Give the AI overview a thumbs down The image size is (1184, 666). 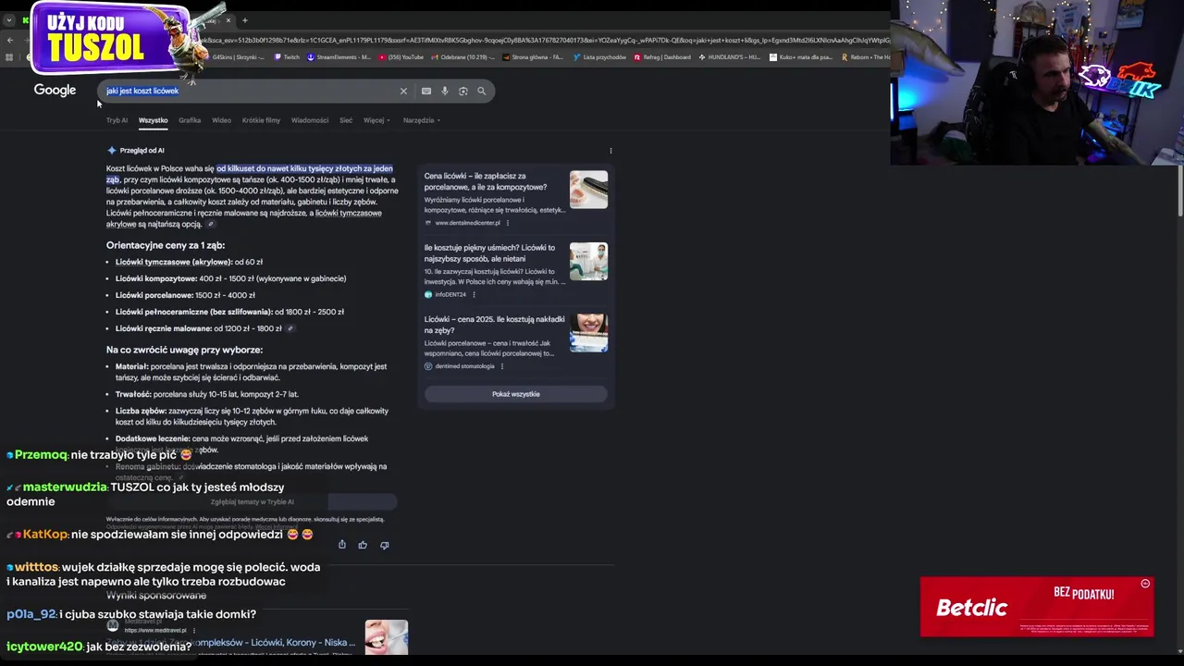coord(385,545)
